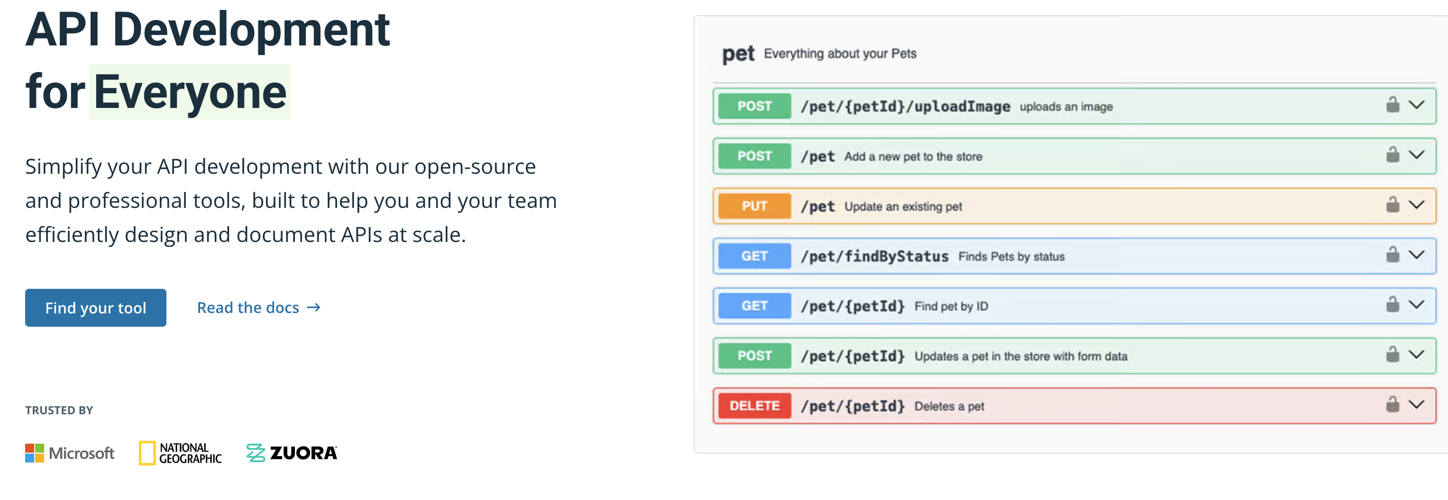
Task: Click lock icon on uploadImage POST row
Action: click(1392, 105)
